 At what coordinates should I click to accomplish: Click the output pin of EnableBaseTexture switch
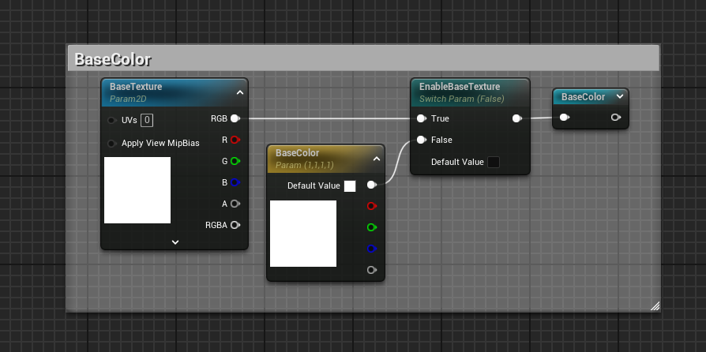pos(517,118)
